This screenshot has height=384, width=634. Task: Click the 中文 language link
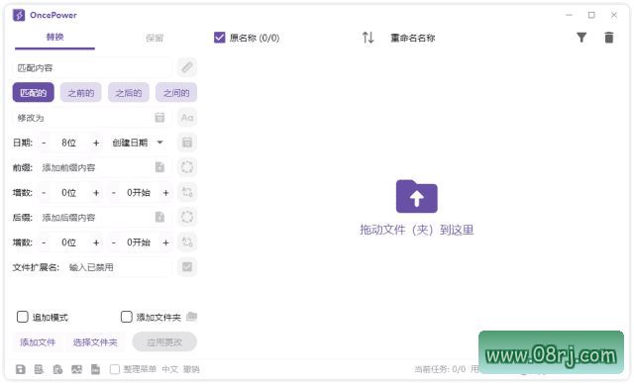(169, 369)
